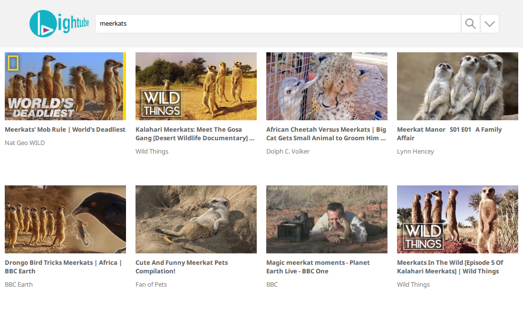Click the Lighttube logo

(59, 24)
